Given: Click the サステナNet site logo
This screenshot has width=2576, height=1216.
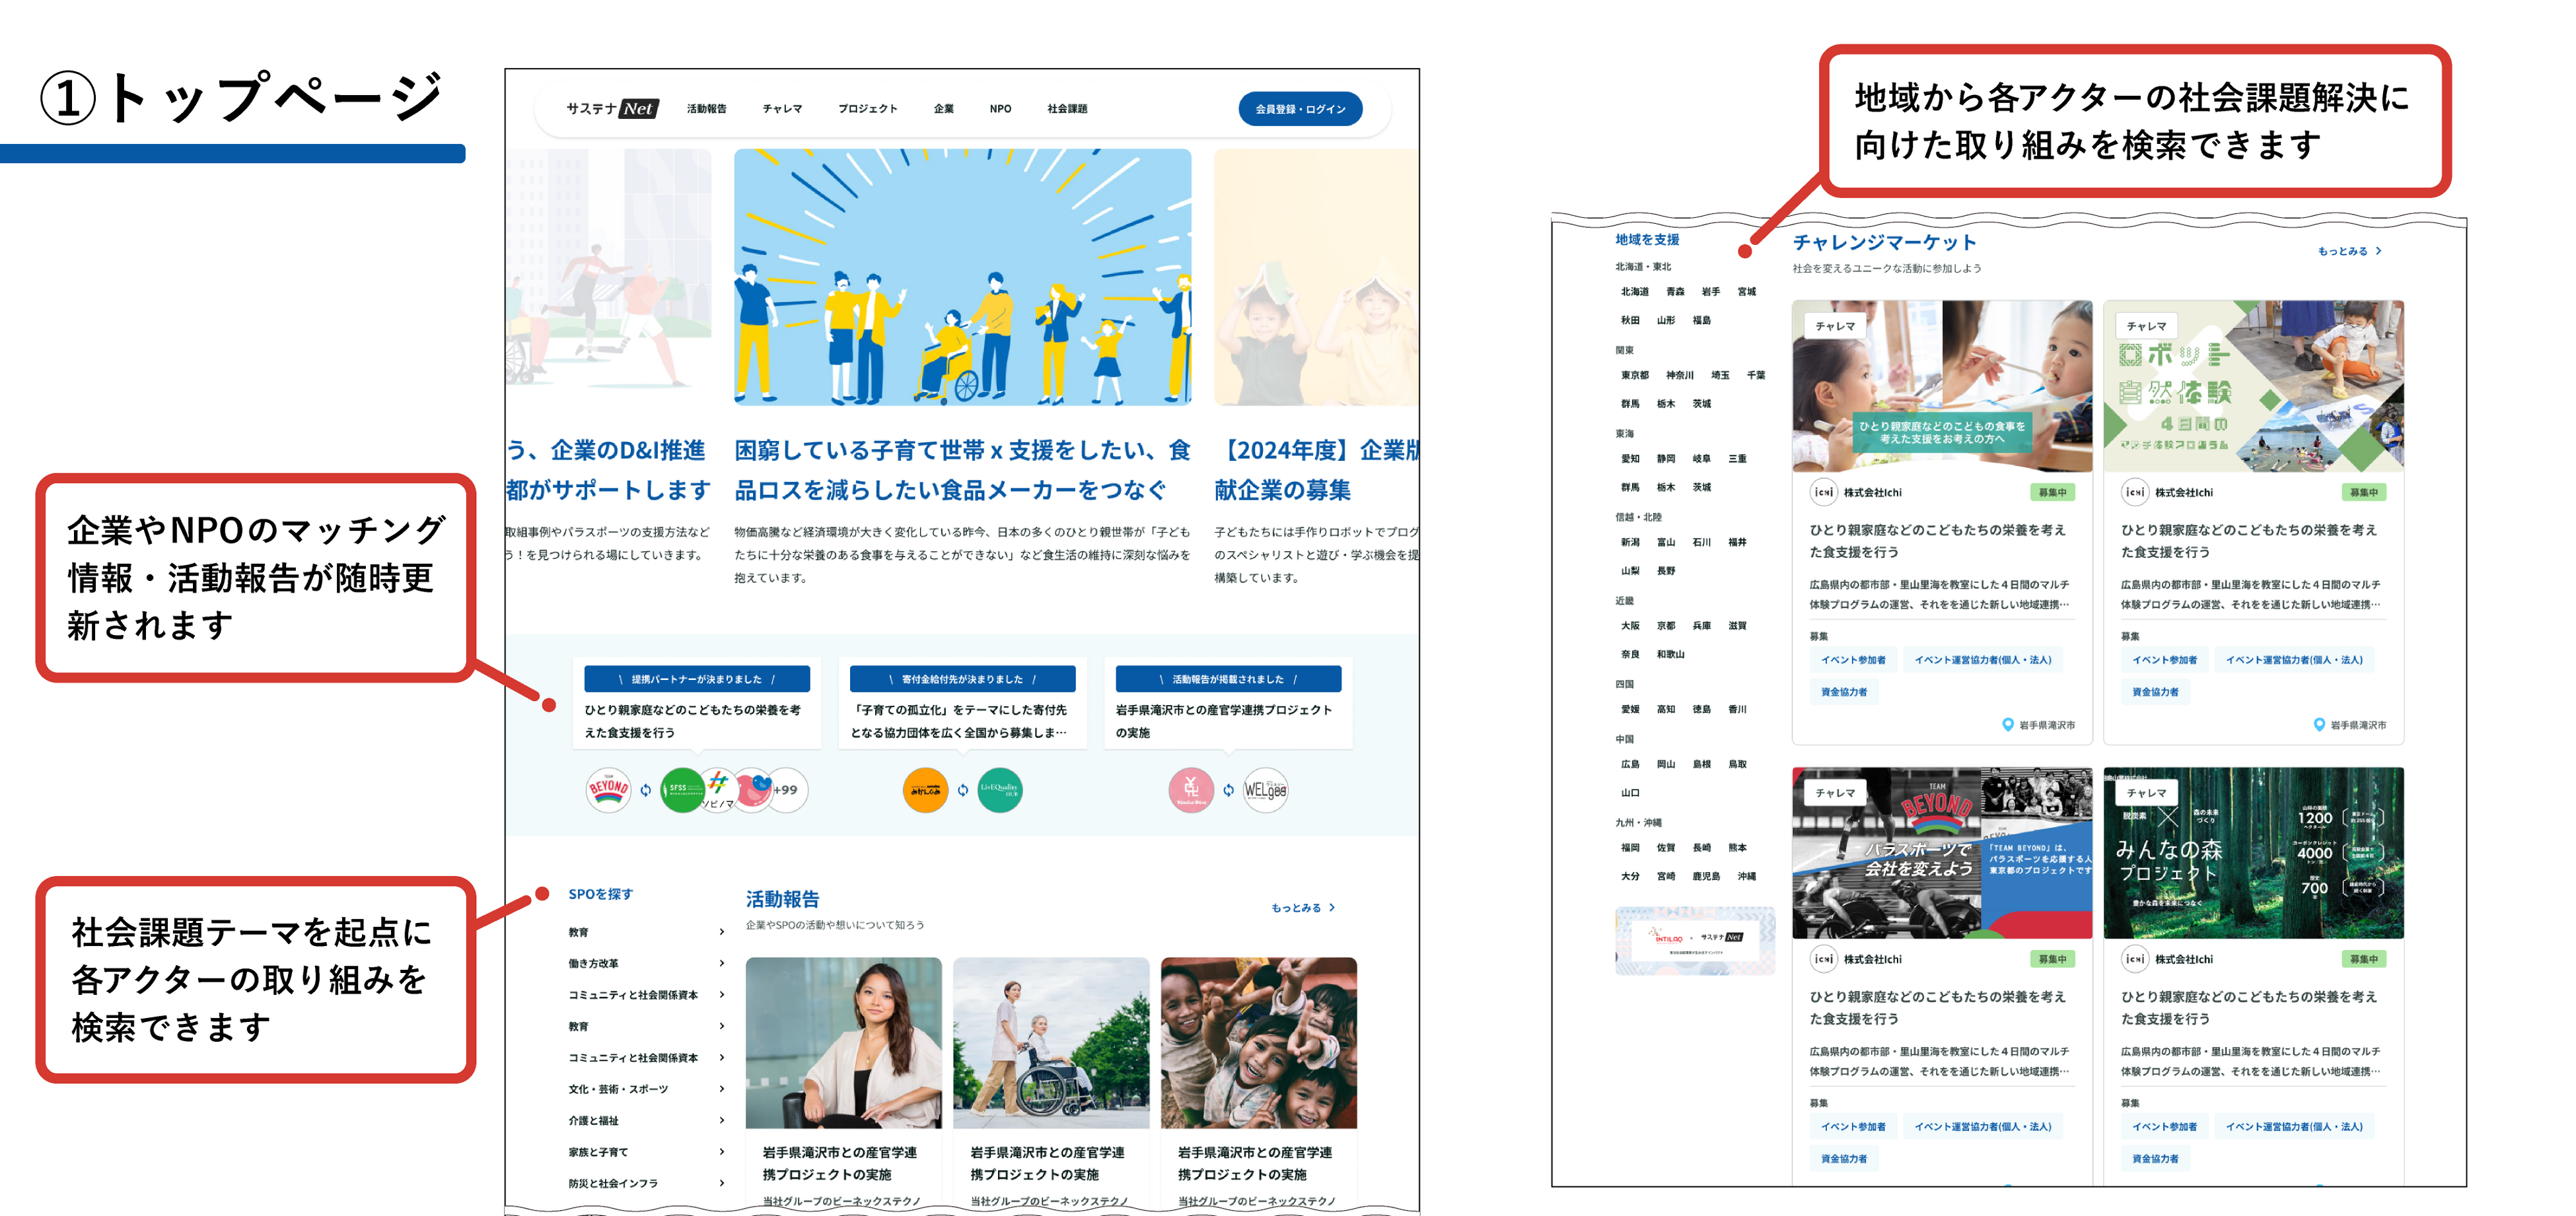Looking at the screenshot, I should click(612, 109).
